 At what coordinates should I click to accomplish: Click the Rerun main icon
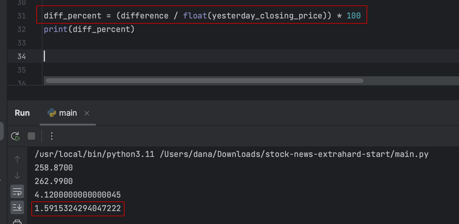pos(15,136)
